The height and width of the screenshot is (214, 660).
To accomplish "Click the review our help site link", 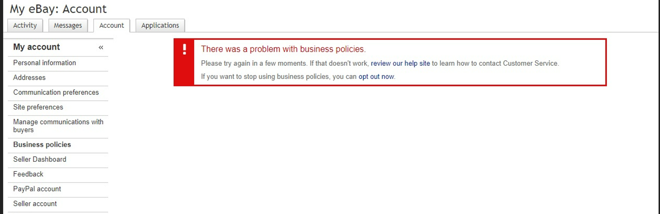I will (400, 63).
